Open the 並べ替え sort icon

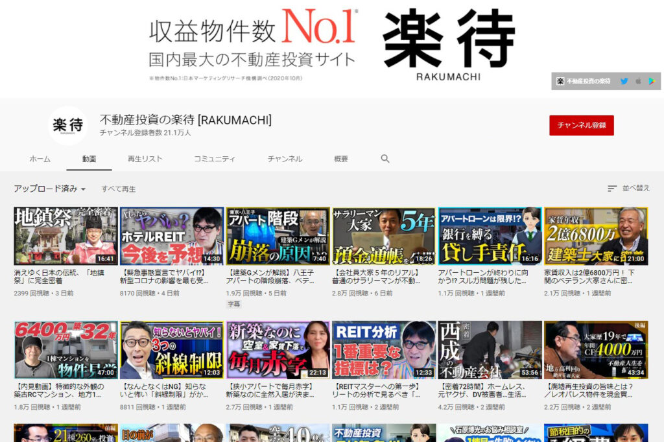(x=612, y=189)
